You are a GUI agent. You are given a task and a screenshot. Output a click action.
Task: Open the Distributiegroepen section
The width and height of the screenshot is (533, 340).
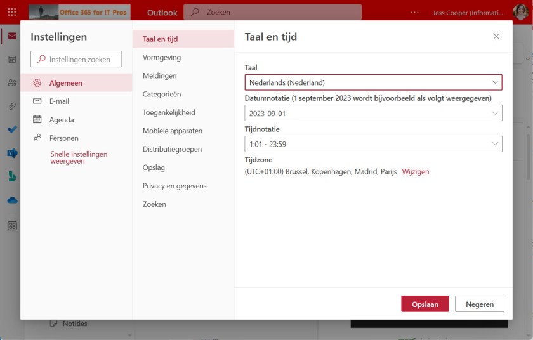[x=183, y=149]
